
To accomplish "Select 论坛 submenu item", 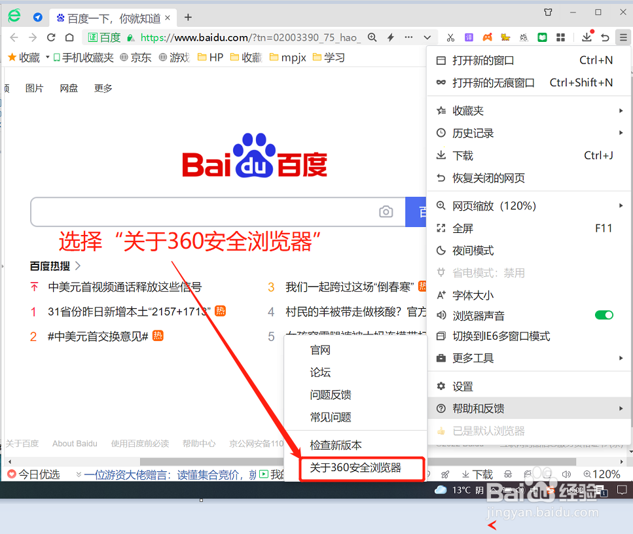I will coord(355,372).
